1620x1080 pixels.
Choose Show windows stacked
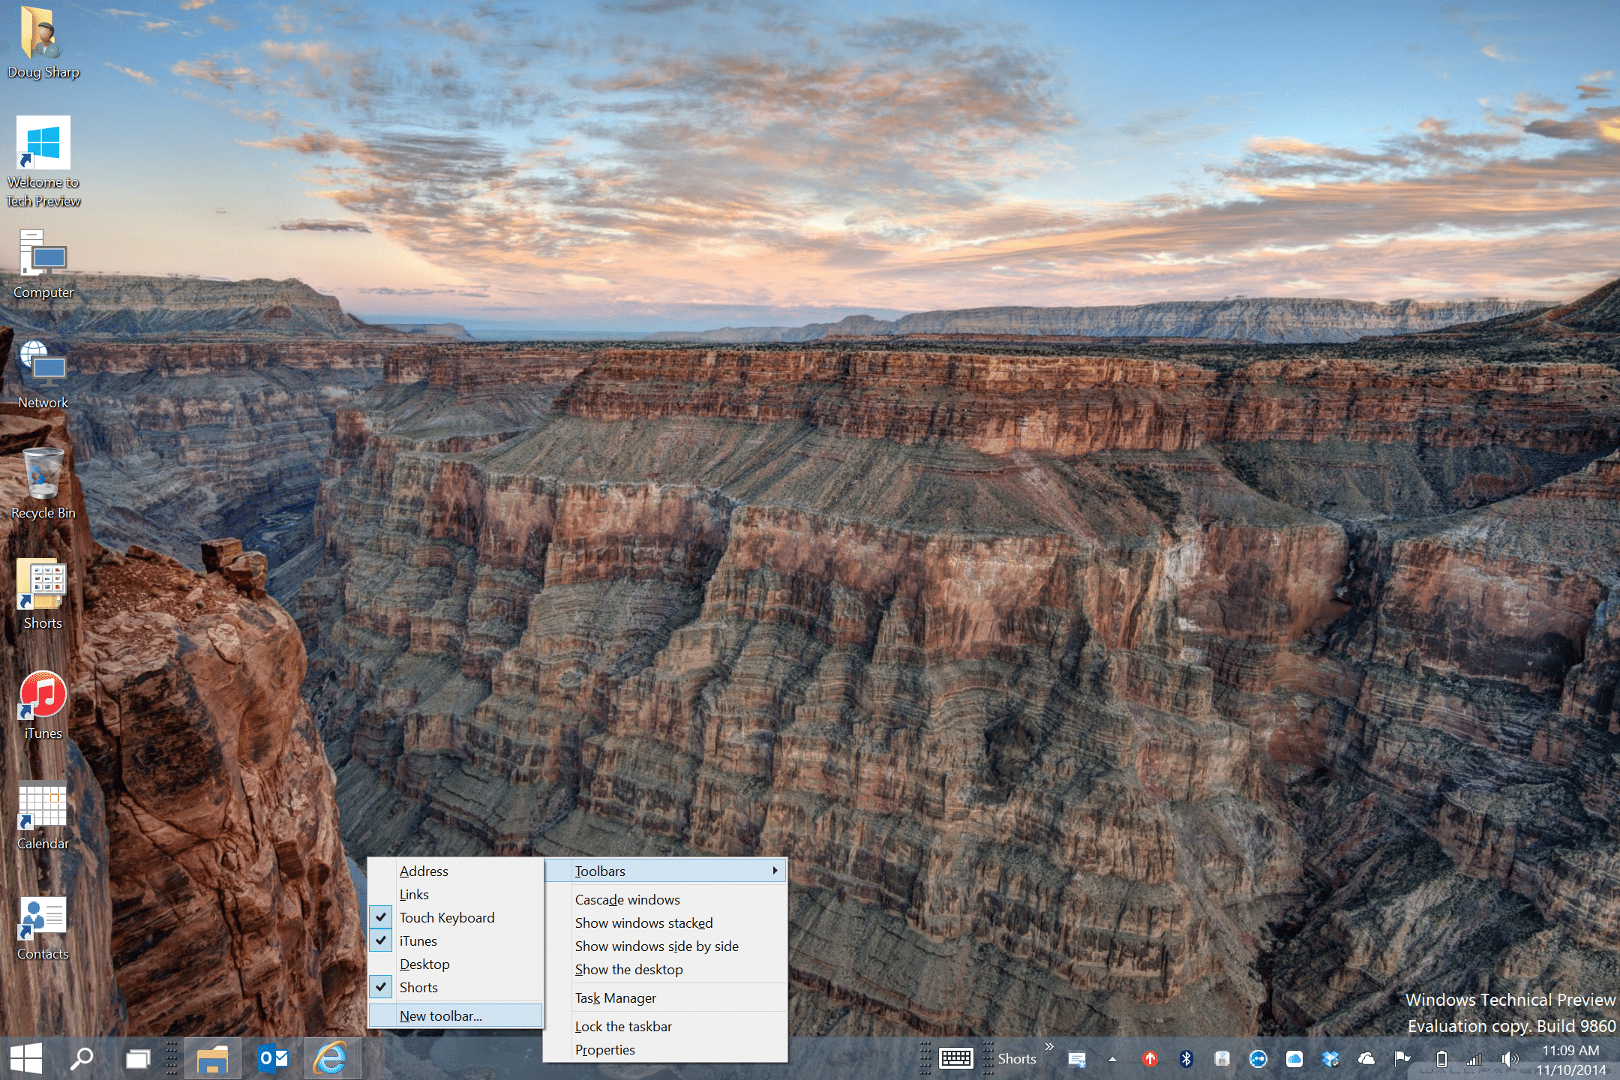pyautogui.click(x=665, y=922)
